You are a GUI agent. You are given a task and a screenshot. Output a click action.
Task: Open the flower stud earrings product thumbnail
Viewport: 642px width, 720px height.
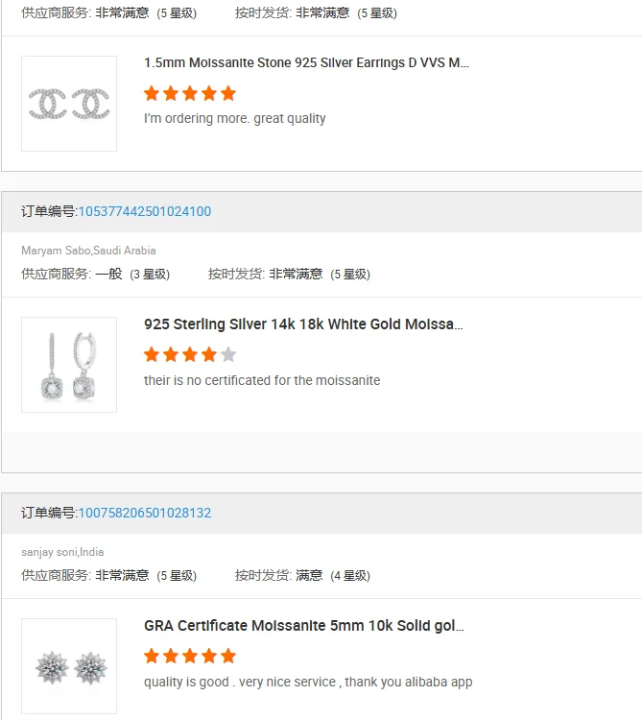click(x=69, y=666)
